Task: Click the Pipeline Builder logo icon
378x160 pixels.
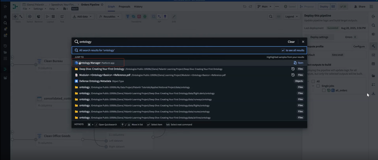Action: (15, 7)
